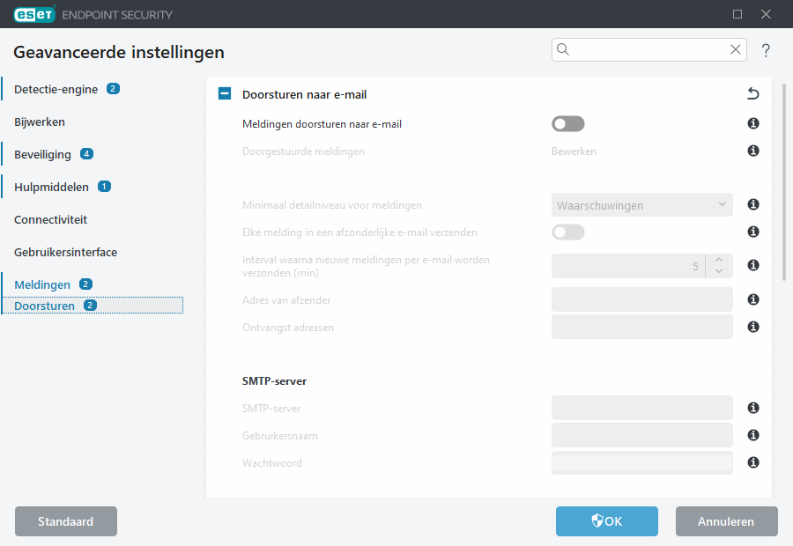Screen dimensions: 793x546
Task: Click the OK button
Action: 606,521
